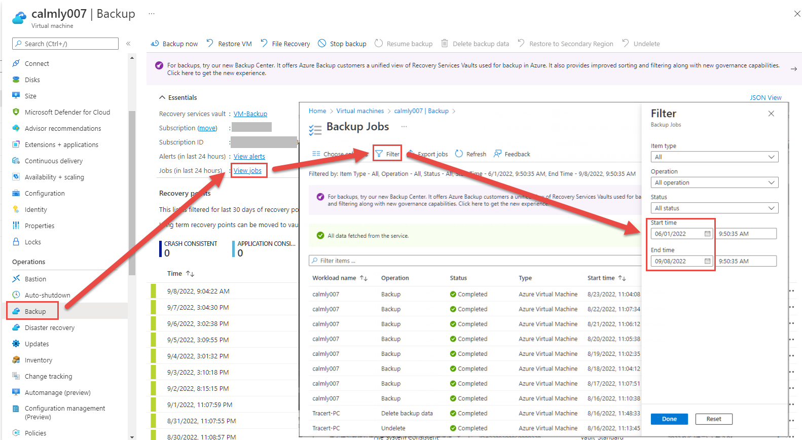802x440 pixels.
Task: Open the VM-Backup vault link
Action: [250, 114]
